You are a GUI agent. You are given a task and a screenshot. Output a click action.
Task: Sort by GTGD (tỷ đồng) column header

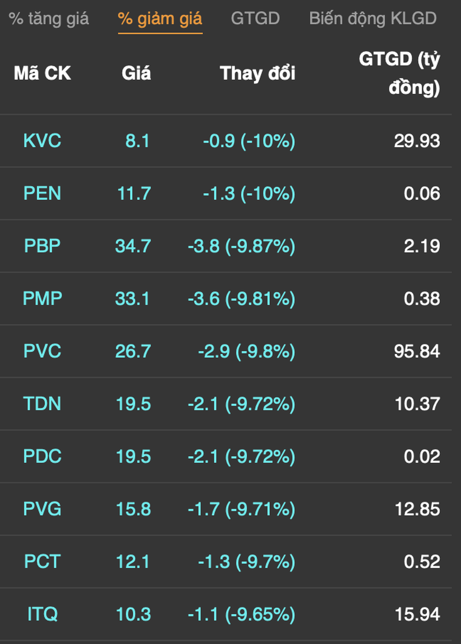click(399, 73)
